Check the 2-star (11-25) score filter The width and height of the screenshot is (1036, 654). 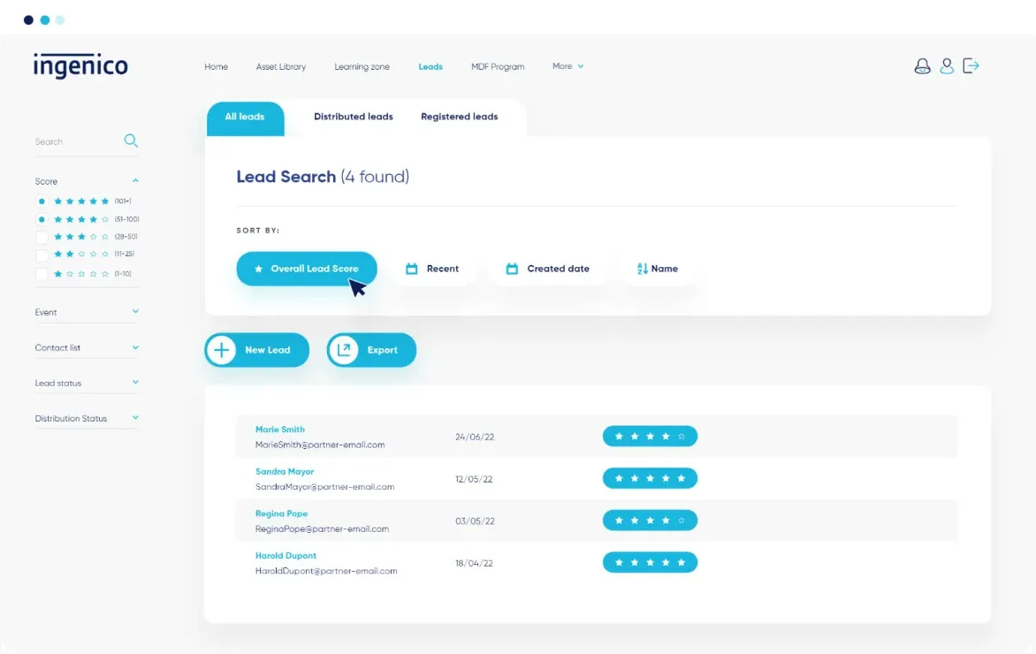[x=41, y=255]
